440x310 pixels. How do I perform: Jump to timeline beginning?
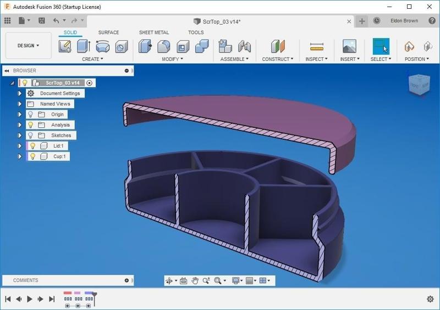pyautogui.click(x=8, y=299)
